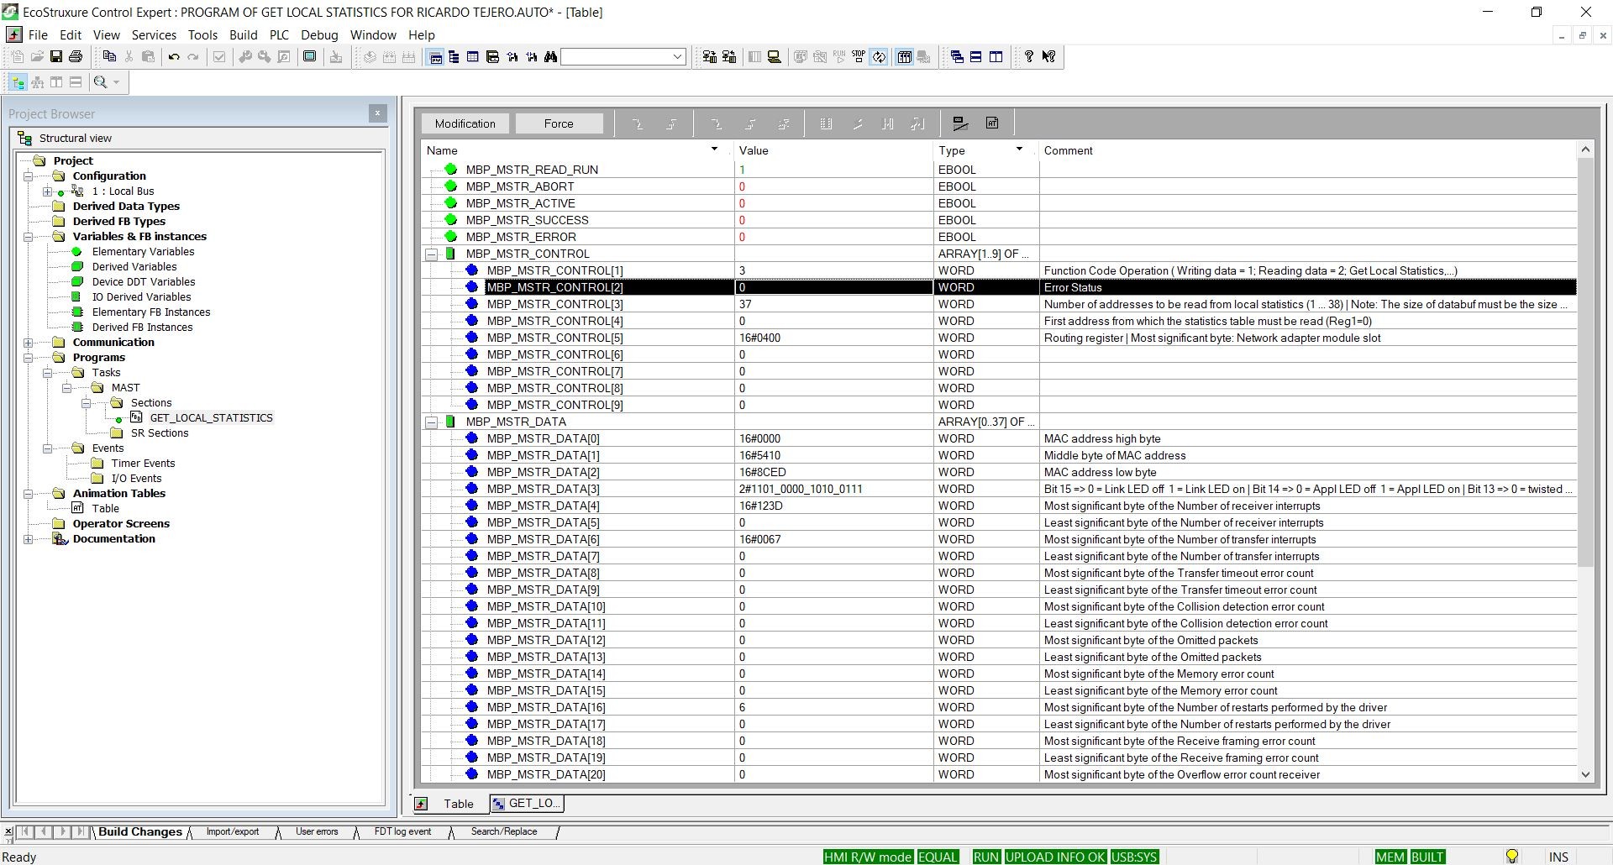Screen dimensions: 1613x865
Task: Open the Search/Replace output tab
Action: point(504,831)
